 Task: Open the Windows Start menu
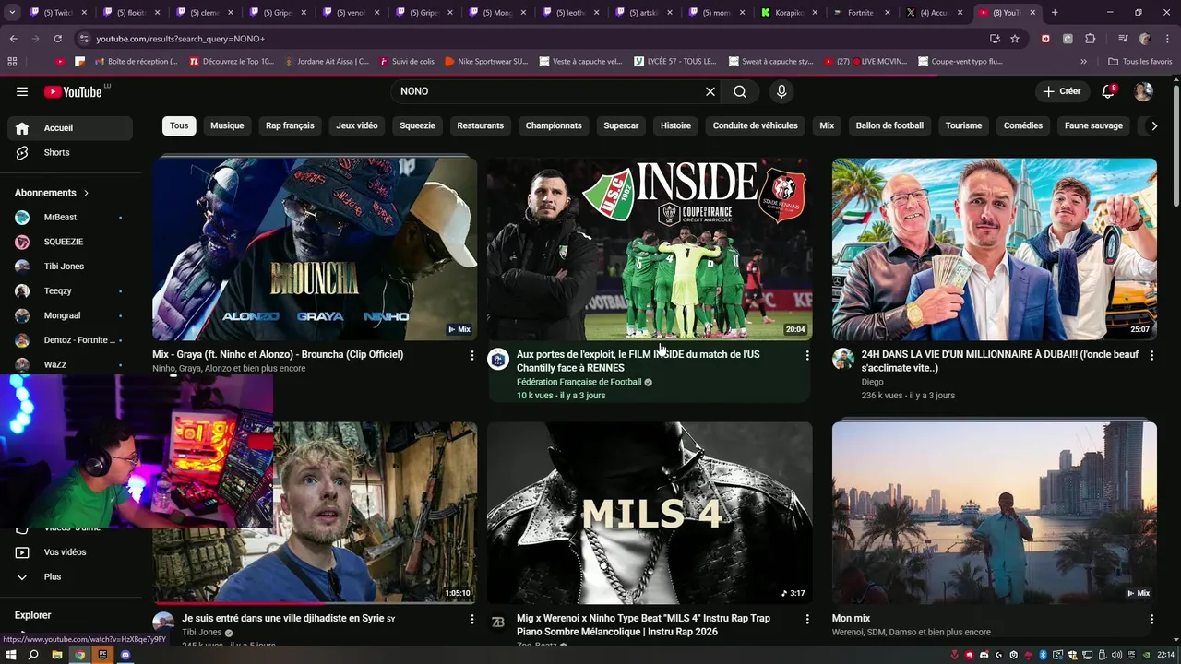pyautogui.click(x=10, y=655)
